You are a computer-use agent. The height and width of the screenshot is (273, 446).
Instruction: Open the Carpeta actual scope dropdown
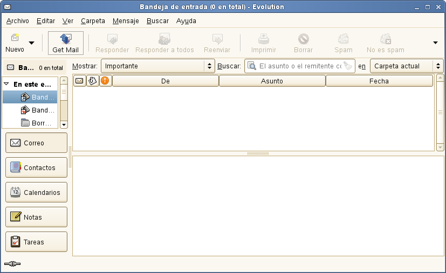coord(407,66)
